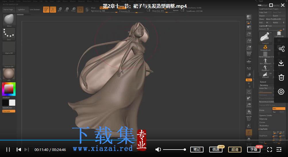Toggle the orange Qxyz rotation button

249,80
